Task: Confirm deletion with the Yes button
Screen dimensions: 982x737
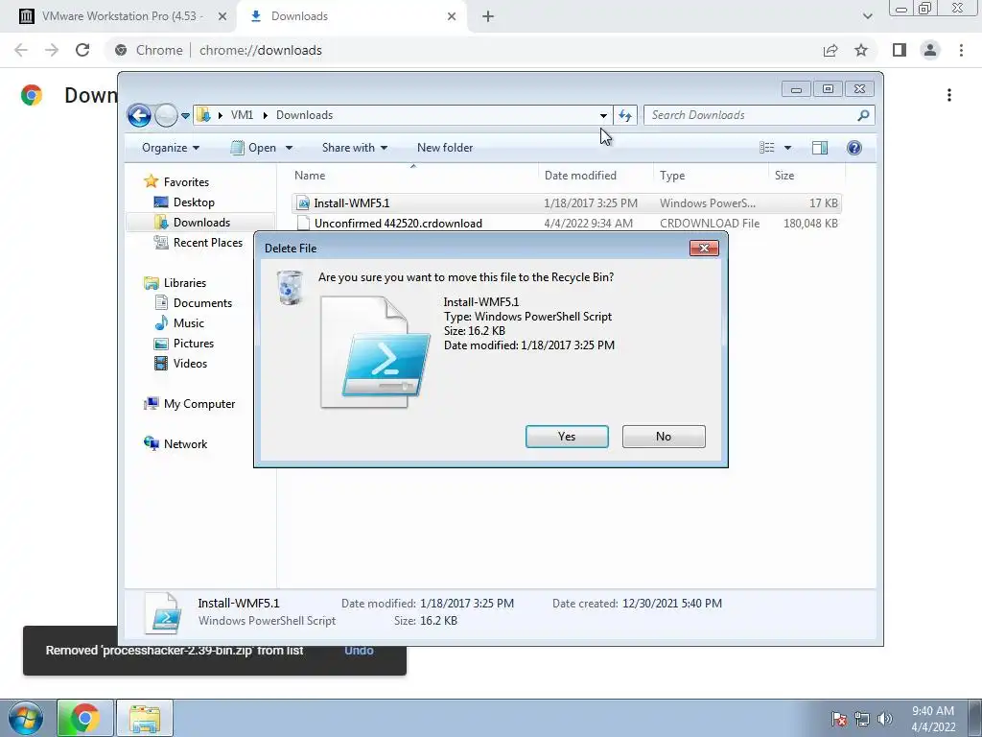Action: click(x=567, y=437)
